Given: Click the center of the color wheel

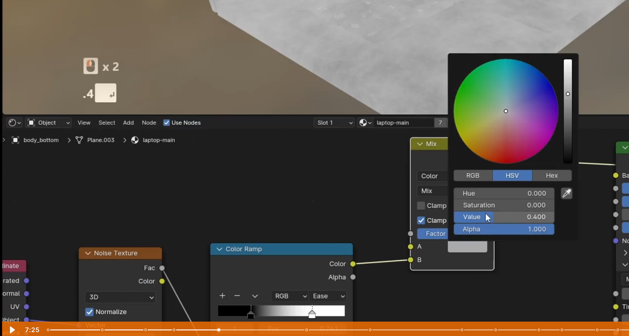Looking at the screenshot, I should (x=506, y=111).
